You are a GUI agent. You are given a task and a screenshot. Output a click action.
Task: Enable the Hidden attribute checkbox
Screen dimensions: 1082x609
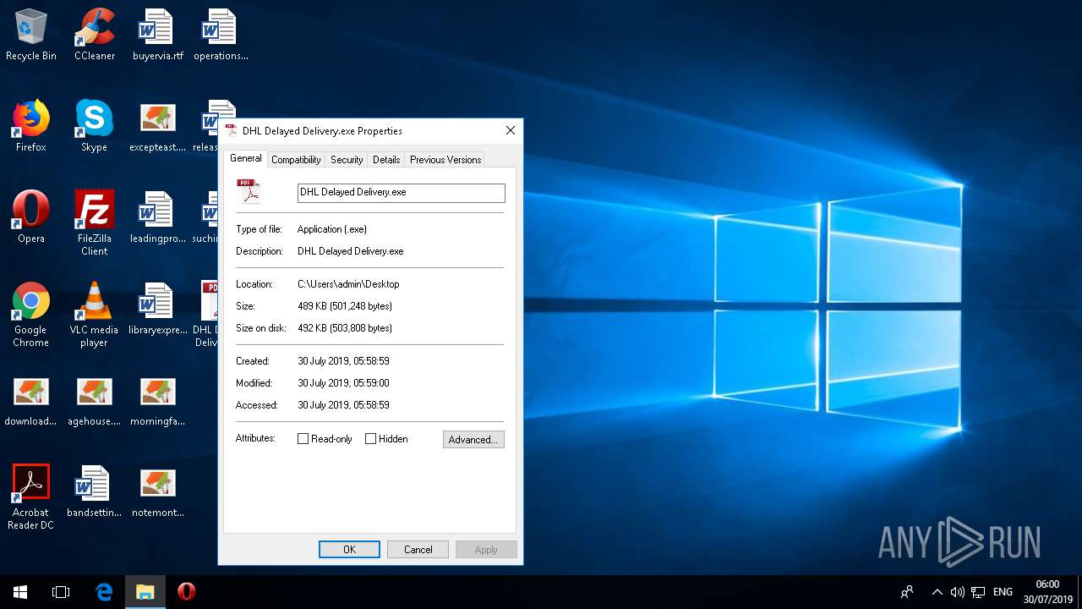[x=370, y=439]
